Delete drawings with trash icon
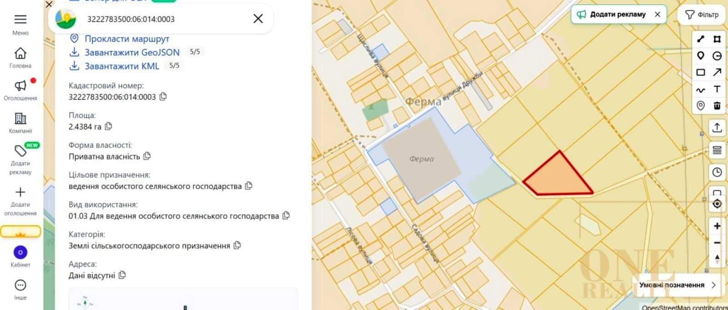 (717, 105)
